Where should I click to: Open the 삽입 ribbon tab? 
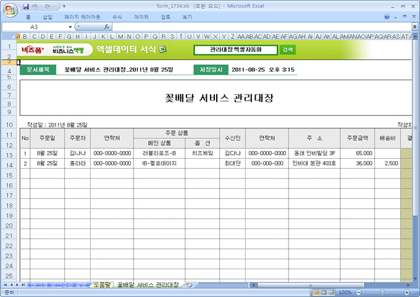[x=48, y=17]
